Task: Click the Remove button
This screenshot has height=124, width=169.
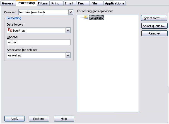Action: click(x=154, y=33)
